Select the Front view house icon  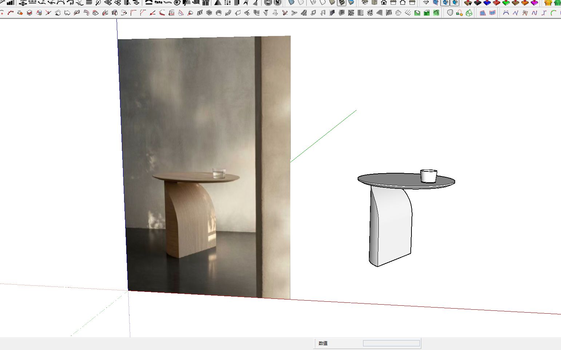click(x=384, y=3)
